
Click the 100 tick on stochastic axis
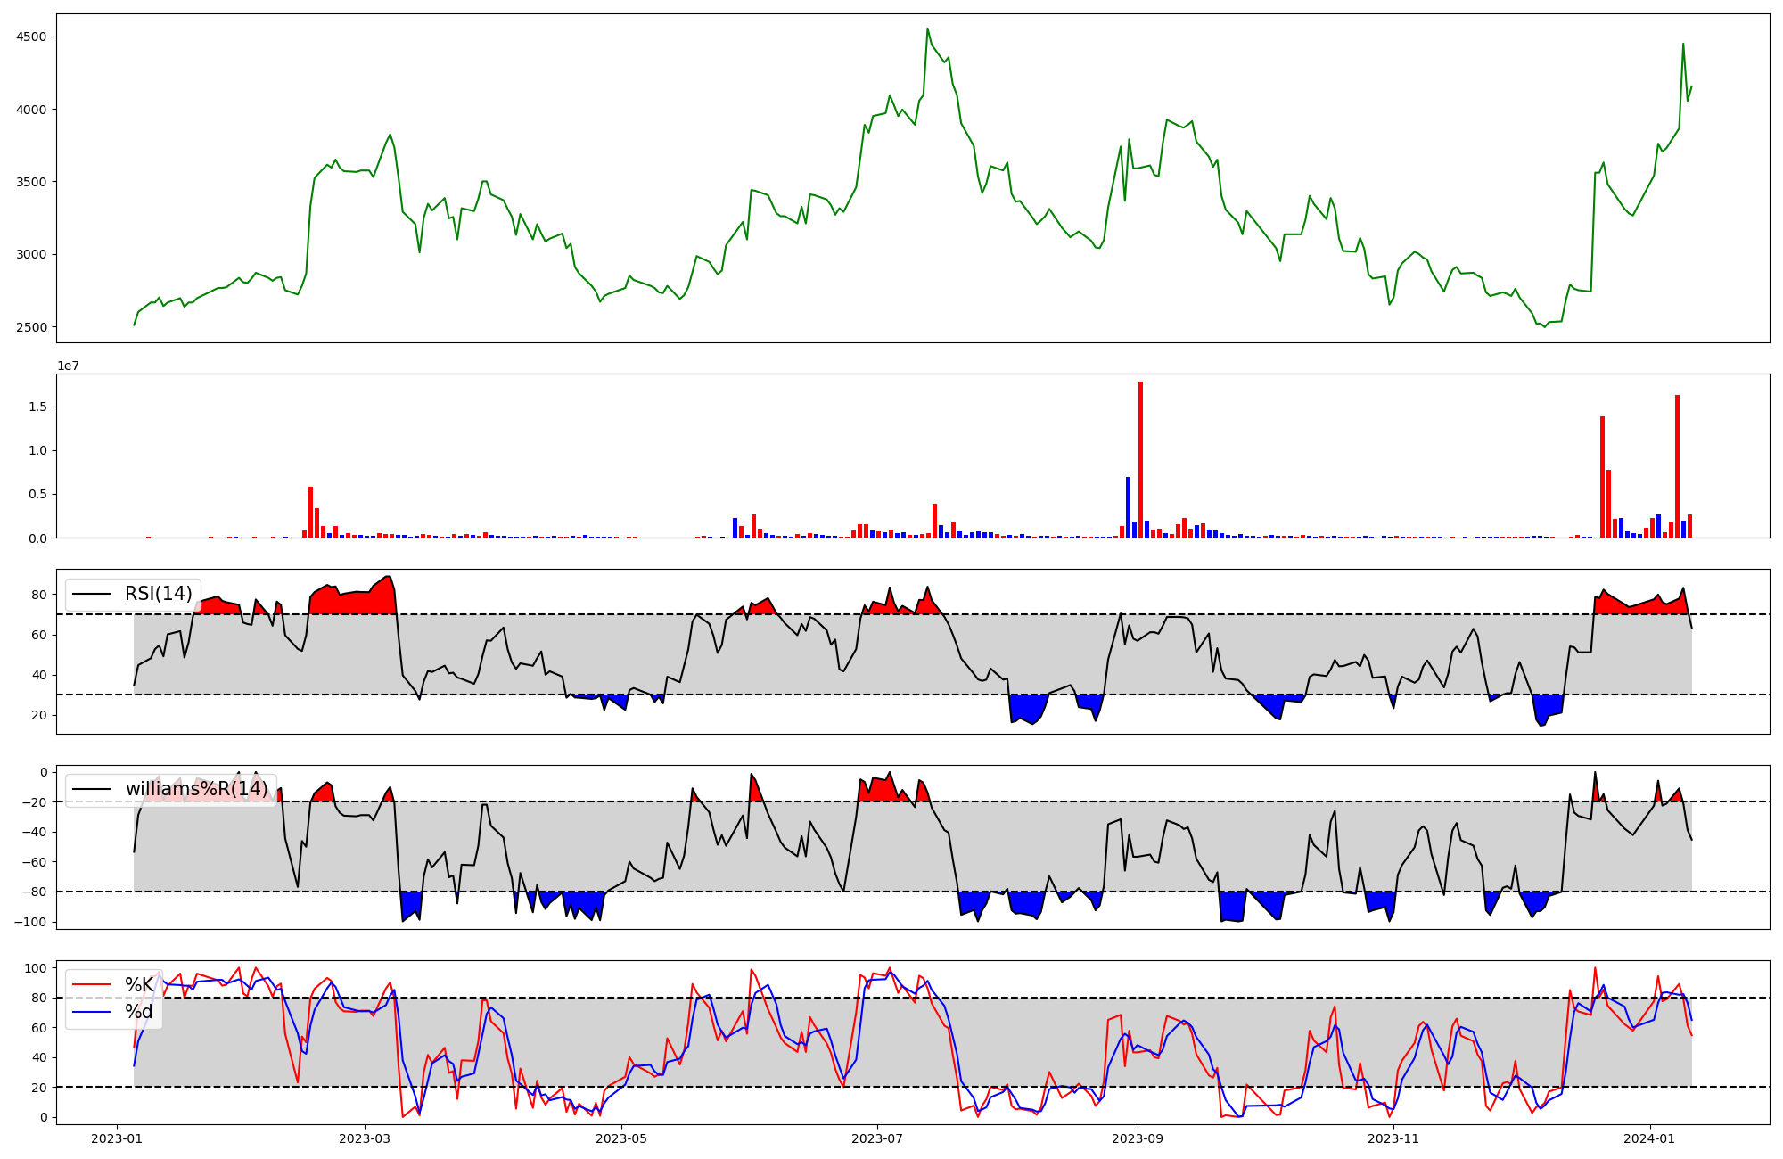pyautogui.click(x=37, y=968)
